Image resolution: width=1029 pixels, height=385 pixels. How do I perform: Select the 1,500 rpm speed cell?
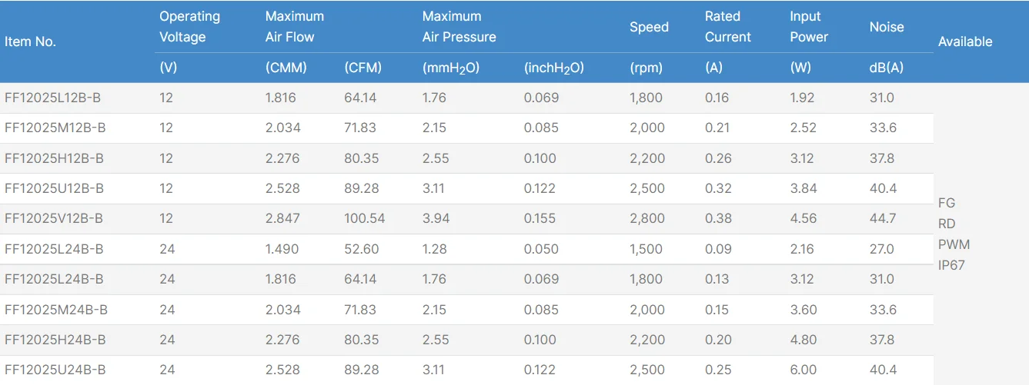[647, 249]
